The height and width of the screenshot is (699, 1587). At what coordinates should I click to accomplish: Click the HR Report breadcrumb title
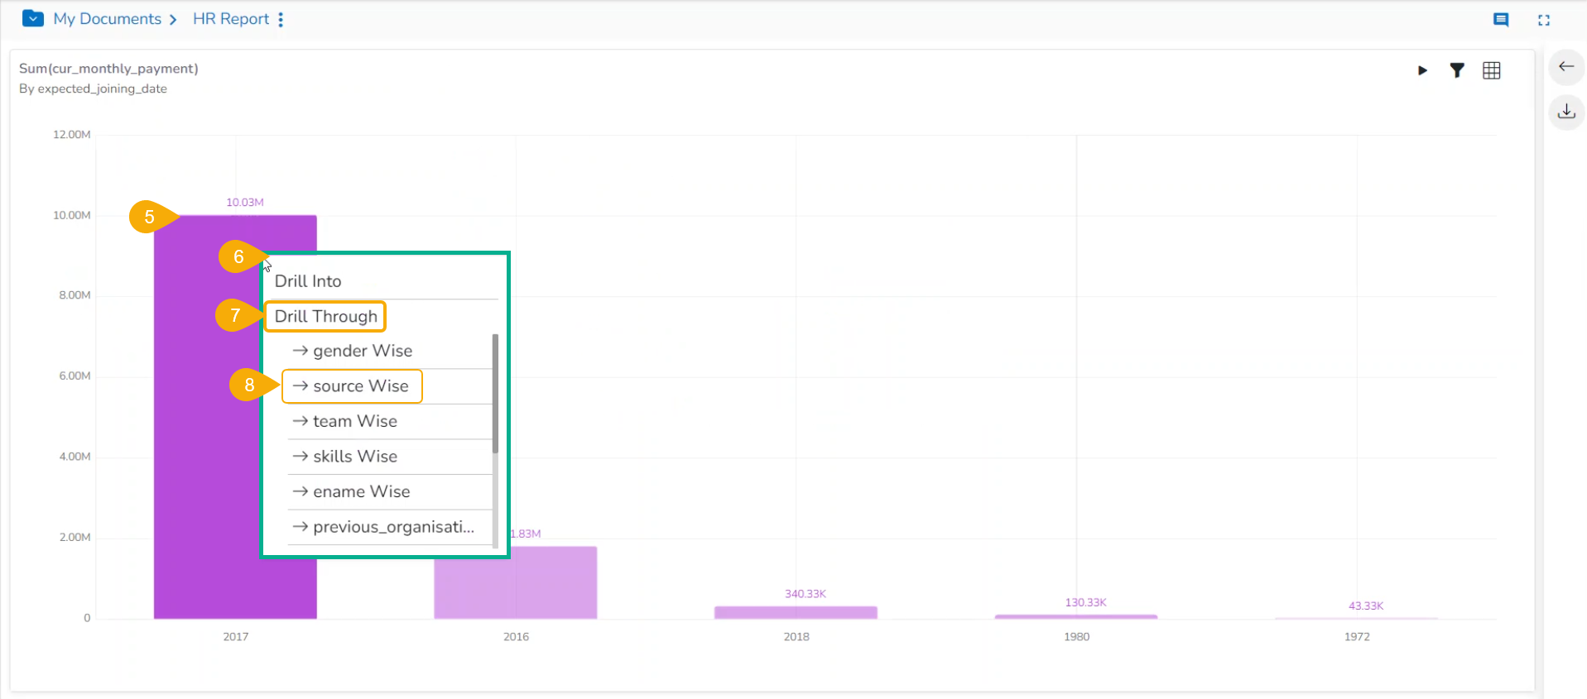(x=231, y=19)
